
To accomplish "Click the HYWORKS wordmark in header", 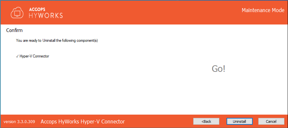I will (46, 16).
